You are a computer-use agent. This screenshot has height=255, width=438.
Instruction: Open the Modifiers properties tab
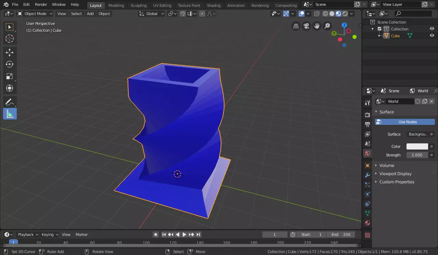click(368, 175)
